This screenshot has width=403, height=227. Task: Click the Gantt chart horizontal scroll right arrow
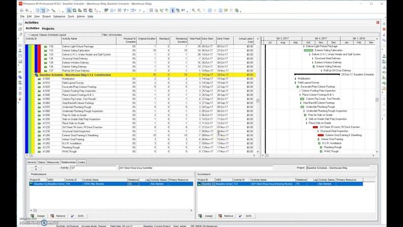(373, 156)
